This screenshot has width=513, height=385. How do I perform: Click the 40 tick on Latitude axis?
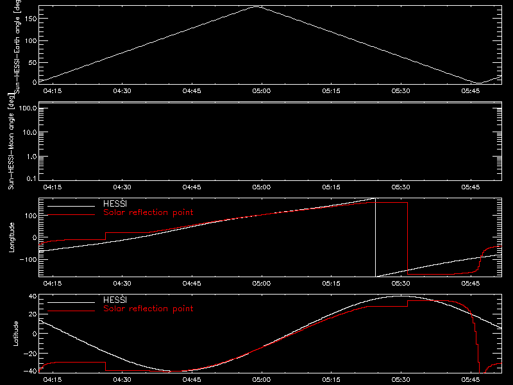click(x=33, y=296)
